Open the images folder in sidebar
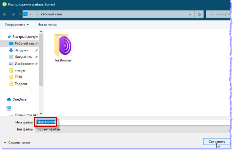234x151 pixels. point(20,70)
